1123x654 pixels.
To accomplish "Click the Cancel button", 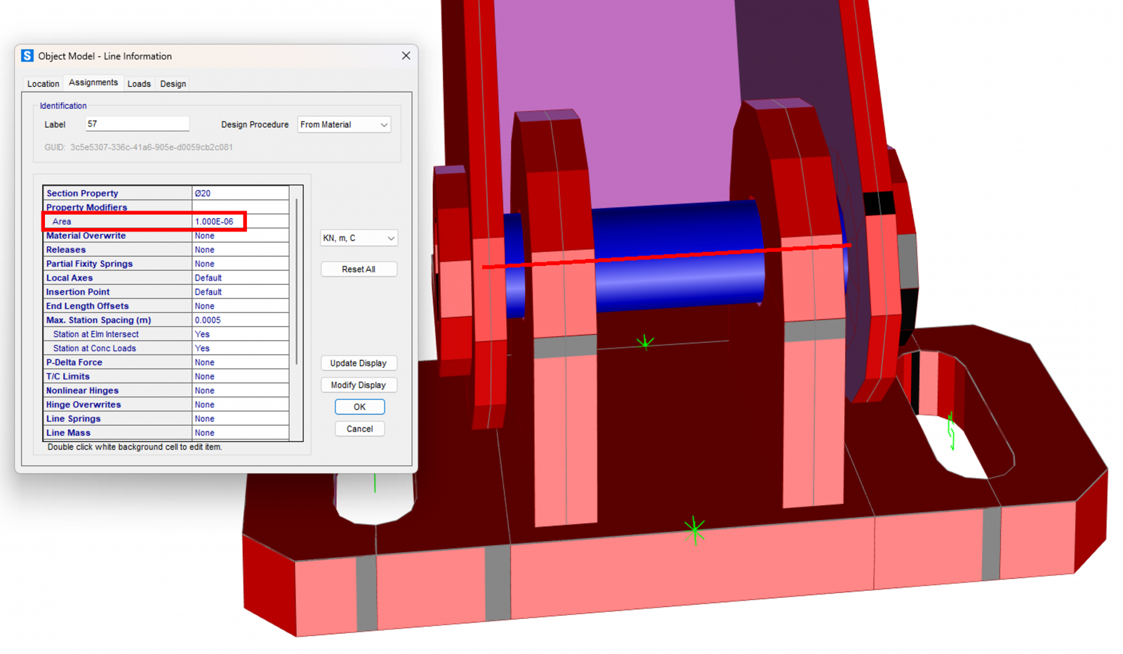I will click(x=359, y=429).
